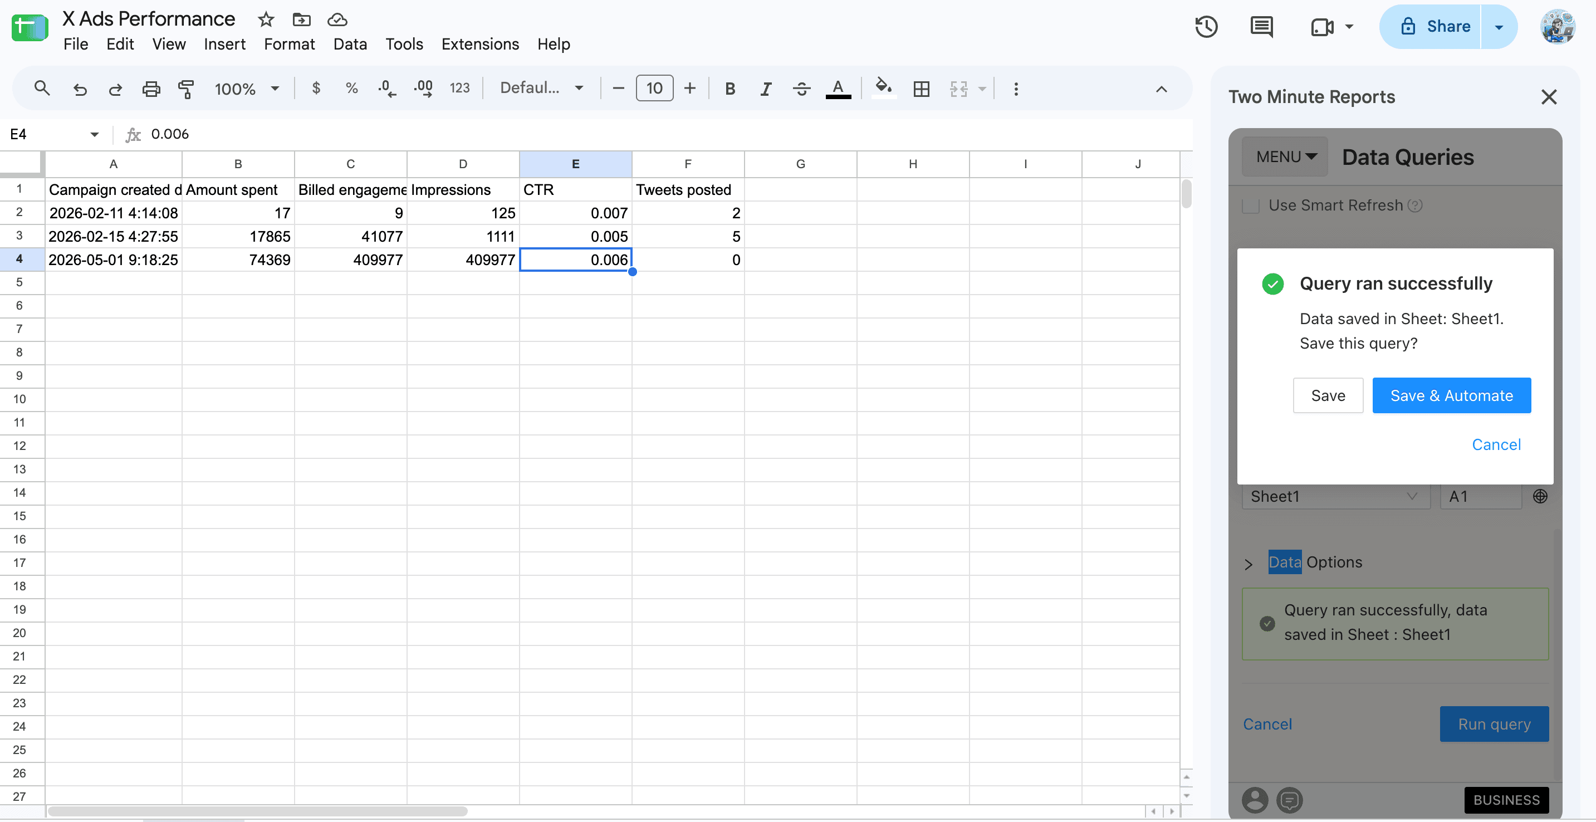Open the Share options dropdown arrow
This screenshot has height=822, width=1596.
(1499, 27)
